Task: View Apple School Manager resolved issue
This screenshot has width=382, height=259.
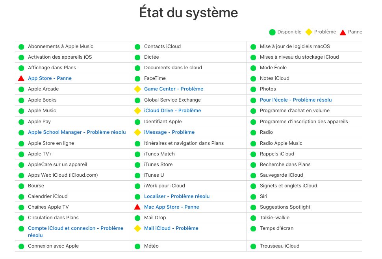Action: click(x=77, y=132)
